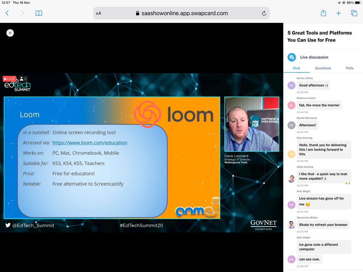Viewport: 363px width, 272px height.
Task: Click the #EdTechSummit20 hashtag text
Action: point(141,225)
